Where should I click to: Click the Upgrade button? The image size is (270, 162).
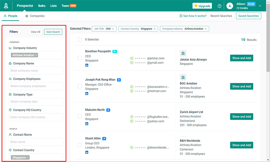coord(202,6)
